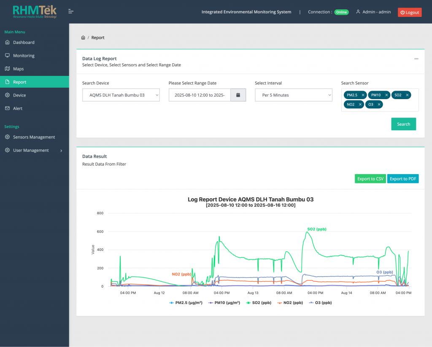Viewport: 432px width, 347px height.
Task: Remove the SO2 sensor tag
Action: tap(407, 95)
